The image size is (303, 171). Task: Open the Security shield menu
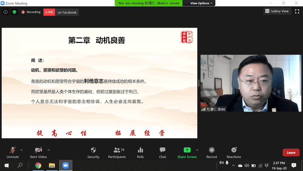coord(93,152)
